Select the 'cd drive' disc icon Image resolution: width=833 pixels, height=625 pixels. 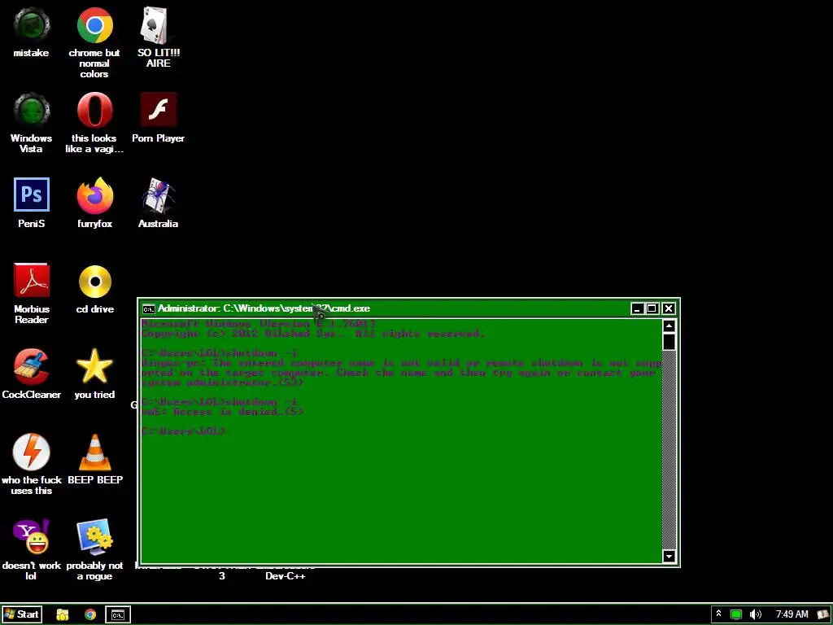click(x=94, y=281)
